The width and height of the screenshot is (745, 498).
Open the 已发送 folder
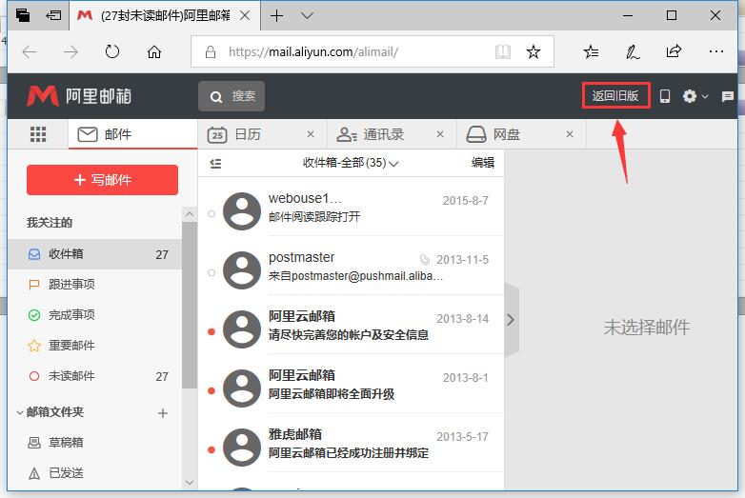(94, 473)
